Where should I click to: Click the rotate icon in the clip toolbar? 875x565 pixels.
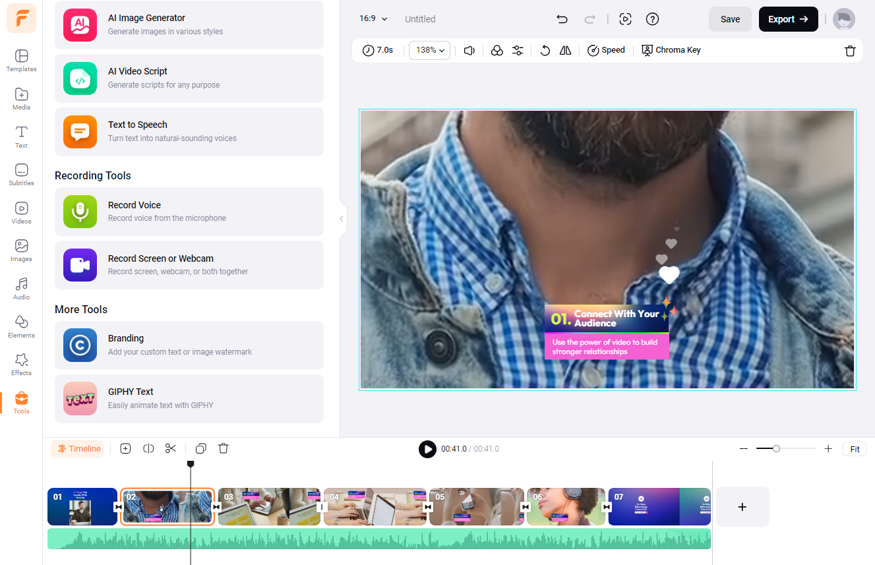click(545, 50)
